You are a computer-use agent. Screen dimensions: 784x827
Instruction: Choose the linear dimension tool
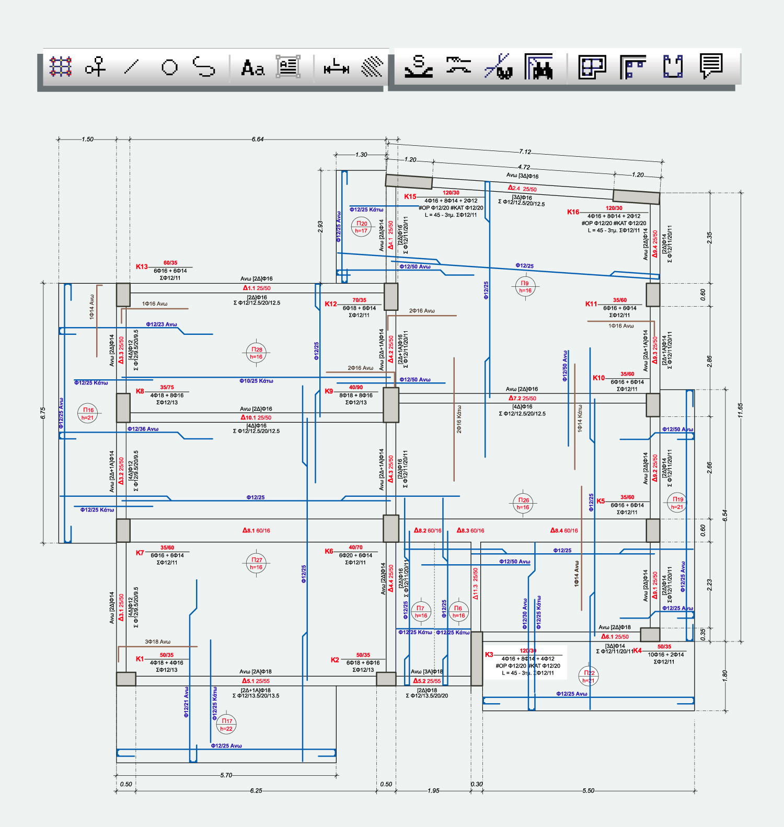coord(336,68)
